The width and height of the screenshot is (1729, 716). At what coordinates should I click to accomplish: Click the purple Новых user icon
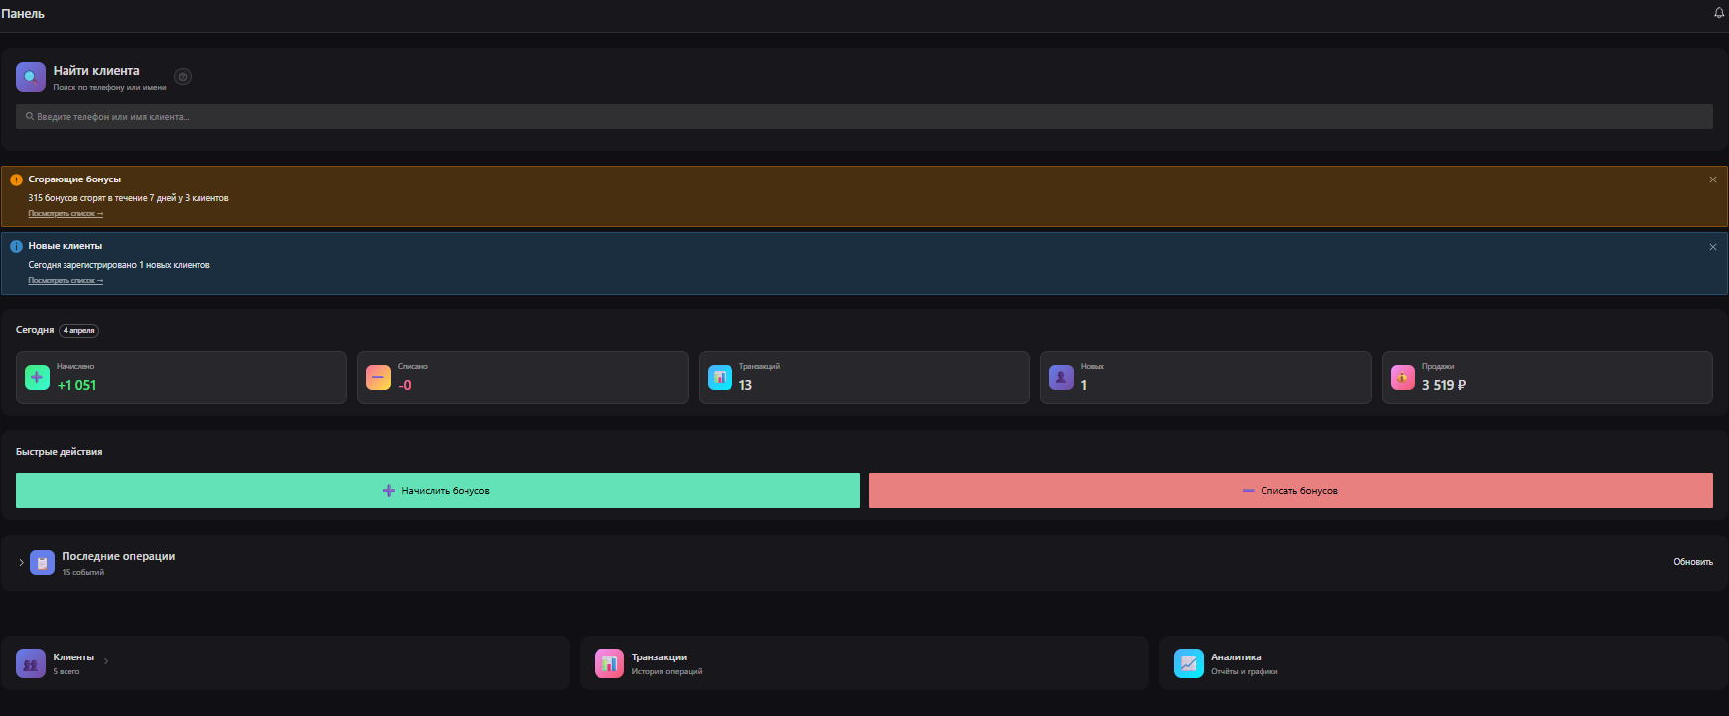click(1061, 378)
